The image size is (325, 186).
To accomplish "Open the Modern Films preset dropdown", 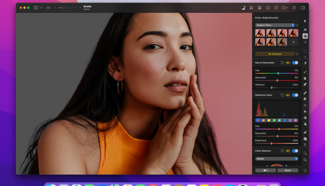I will click(275, 25).
